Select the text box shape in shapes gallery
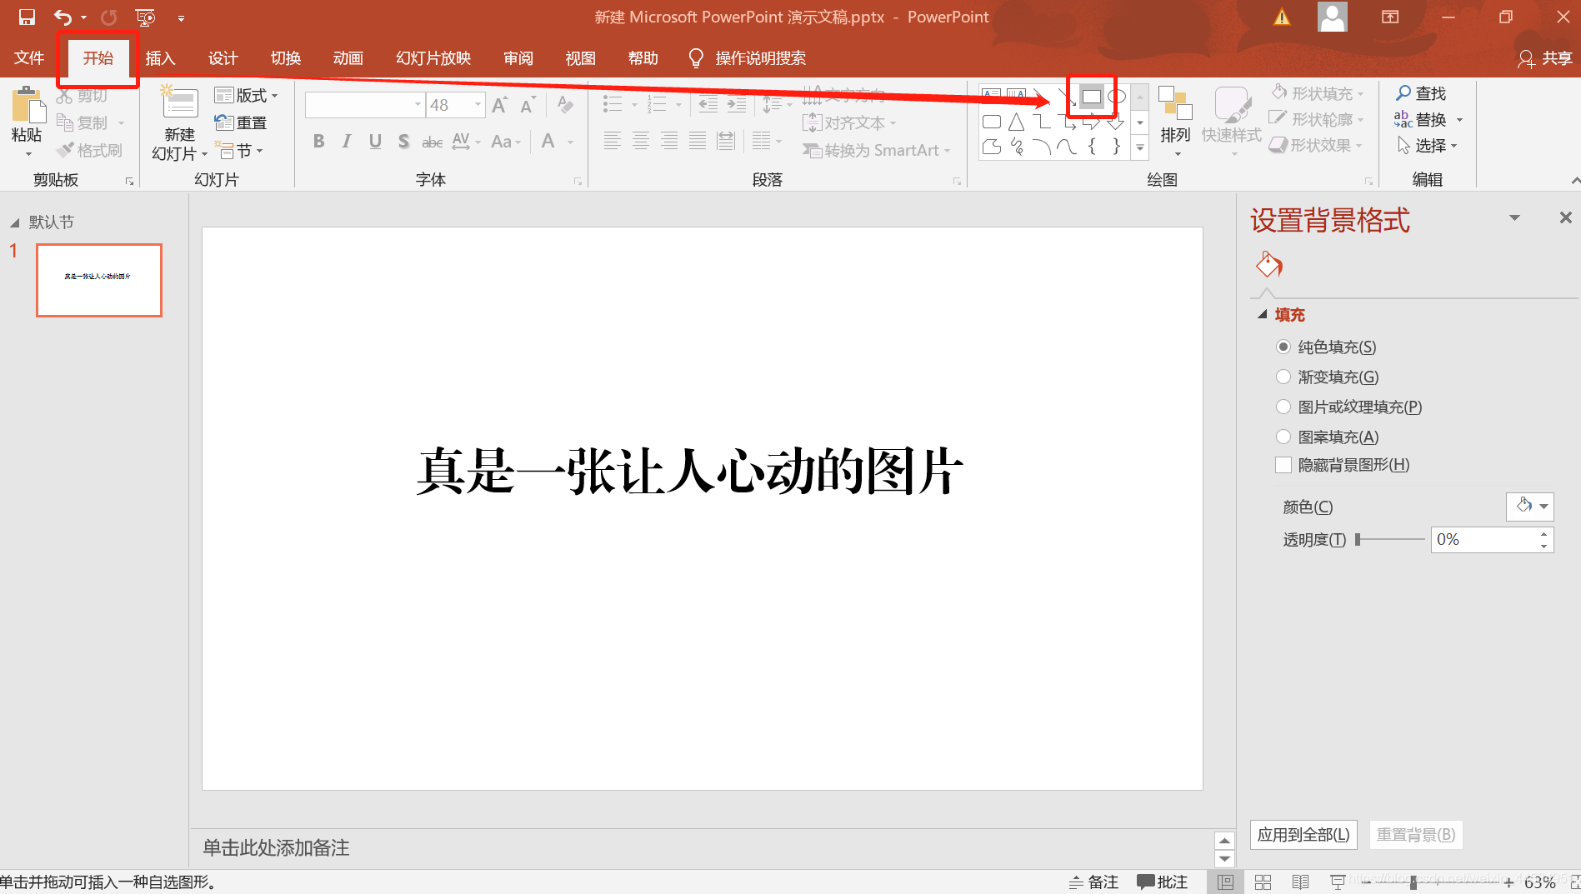Viewport: 1581px width, 894px height. 992,95
